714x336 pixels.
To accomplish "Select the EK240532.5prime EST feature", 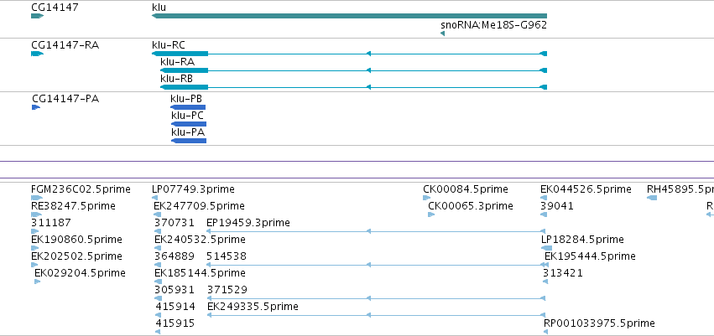I will coord(158,248).
